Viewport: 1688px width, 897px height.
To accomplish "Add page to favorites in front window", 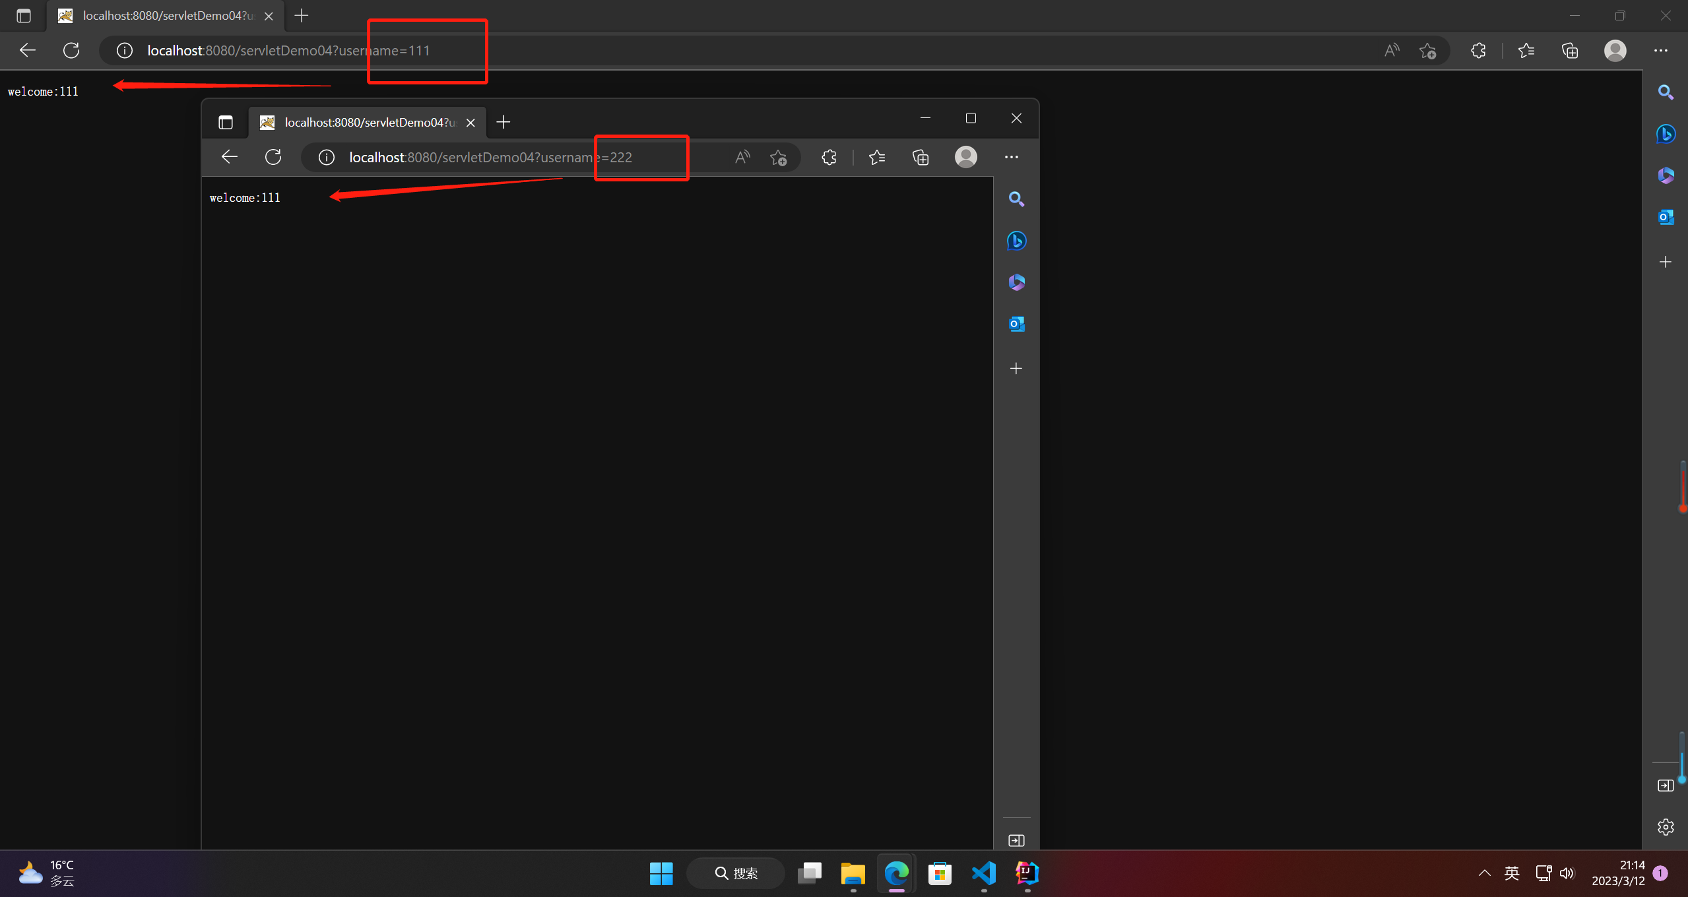I will click(779, 157).
